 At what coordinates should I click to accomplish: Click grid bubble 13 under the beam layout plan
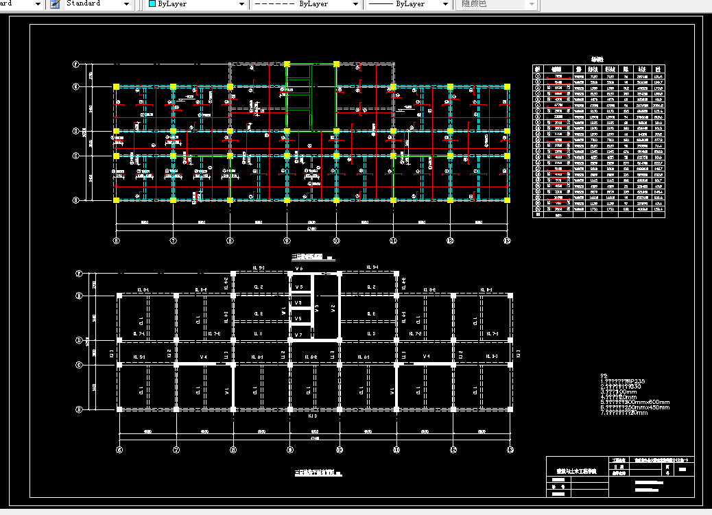point(510,450)
